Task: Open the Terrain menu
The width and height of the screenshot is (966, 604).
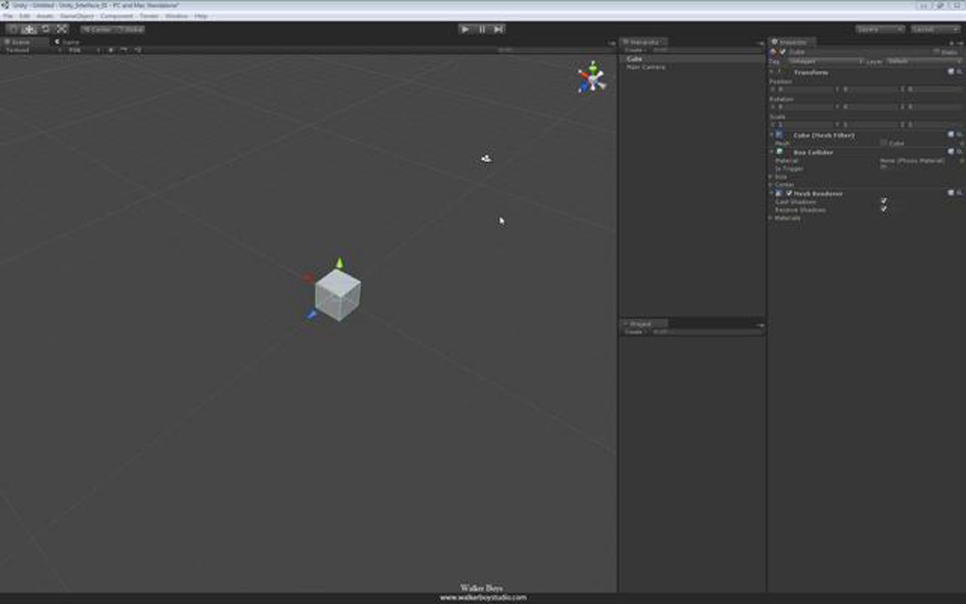Action: click(x=149, y=16)
